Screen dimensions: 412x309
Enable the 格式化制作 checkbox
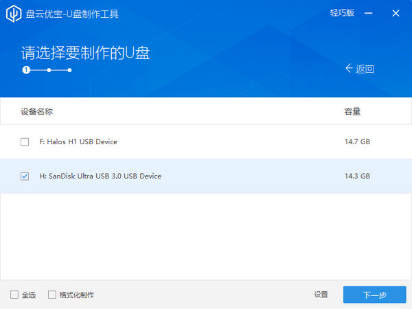point(52,295)
